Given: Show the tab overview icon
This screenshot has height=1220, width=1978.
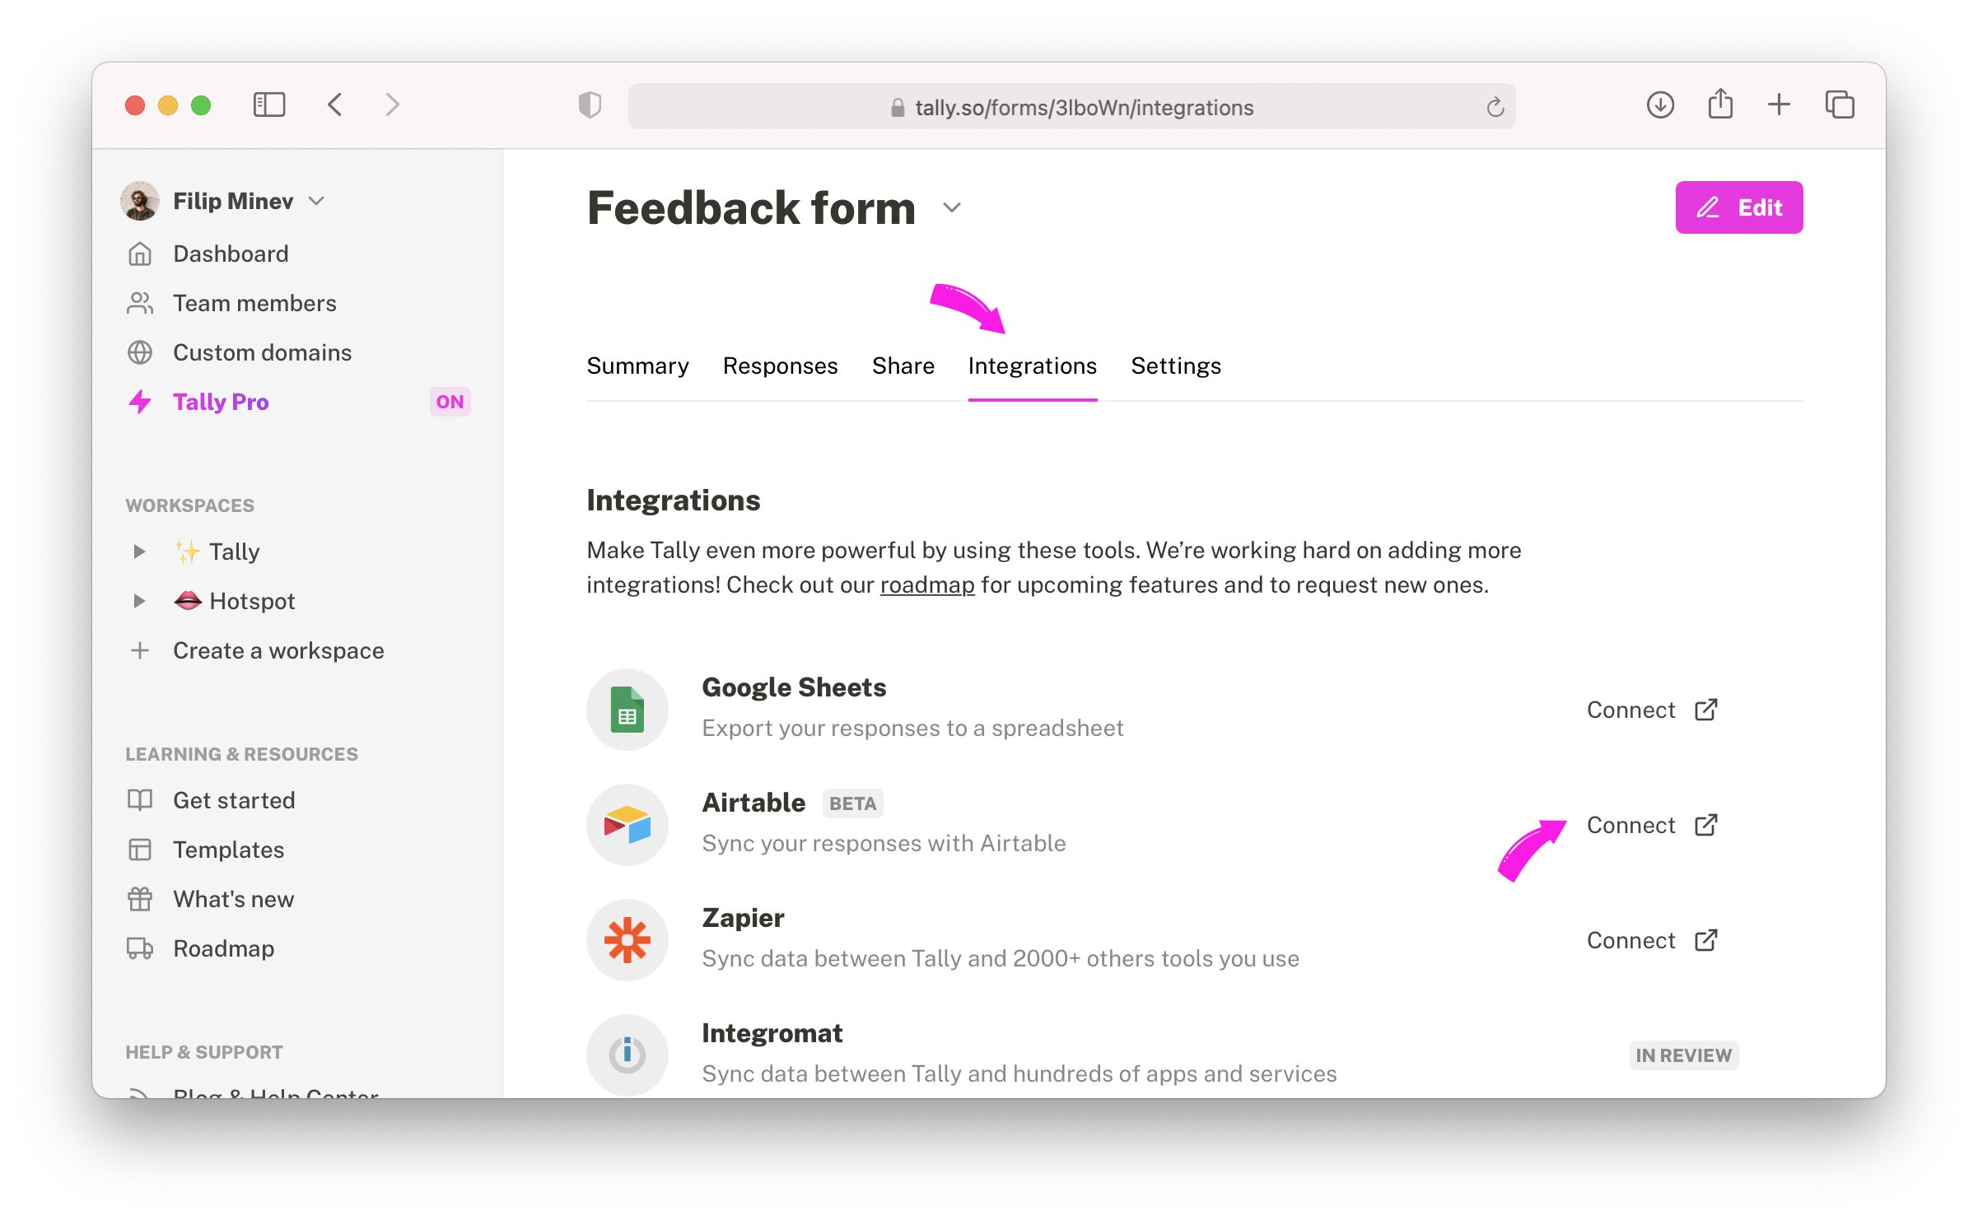Looking at the screenshot, I should (x=1840, y=105).
